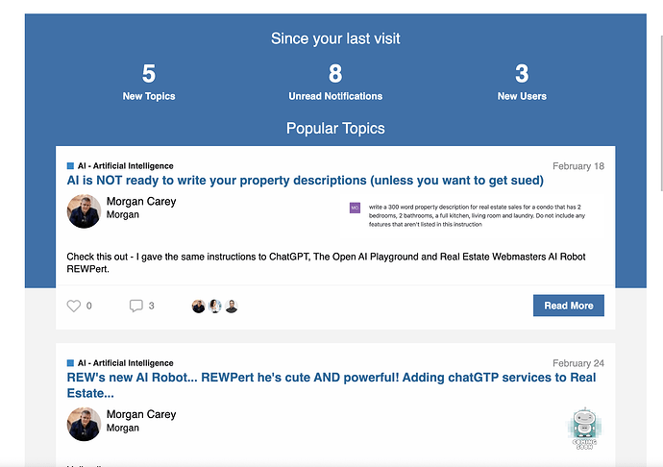Click the username 'Morgan' under second topic author
The height and width of the screenshot is (467, 663).
[x=123, y=429]
